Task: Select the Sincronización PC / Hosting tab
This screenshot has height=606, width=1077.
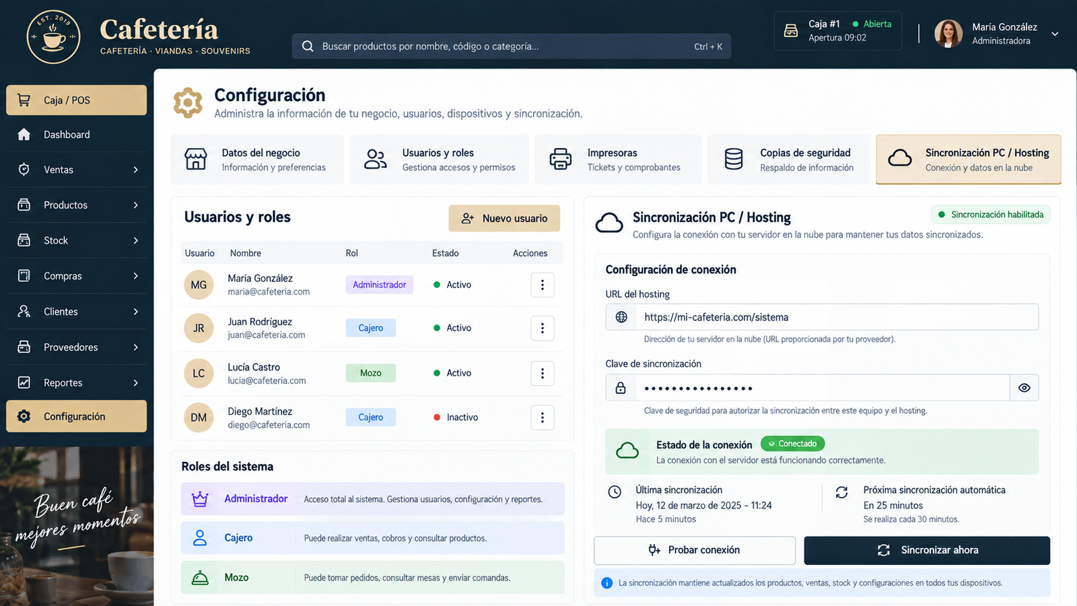Action: point(969,160)
